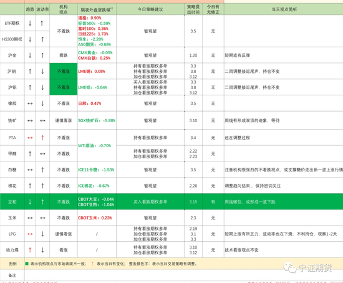343x283 pixels.
Task: Click the 标普500: -0.59% value
Action: [94, 23]
